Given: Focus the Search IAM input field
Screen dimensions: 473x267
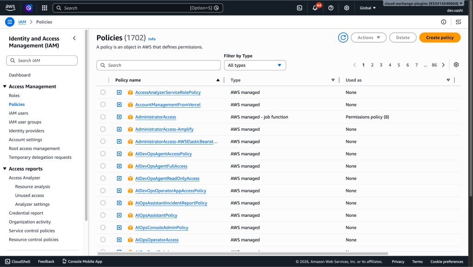Looking at the screenshot, I should (x=42, y=60).
